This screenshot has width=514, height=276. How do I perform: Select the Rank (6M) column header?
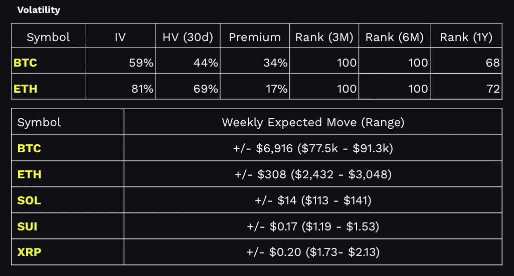[394, 37]
